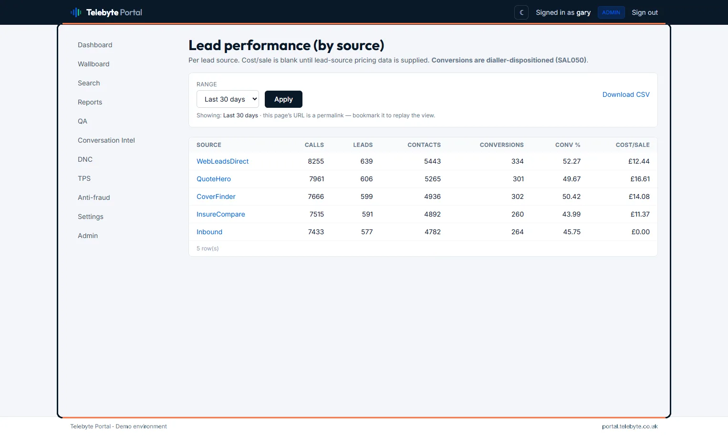Select the 50.42 conversion percent cell

click(572, 197)
